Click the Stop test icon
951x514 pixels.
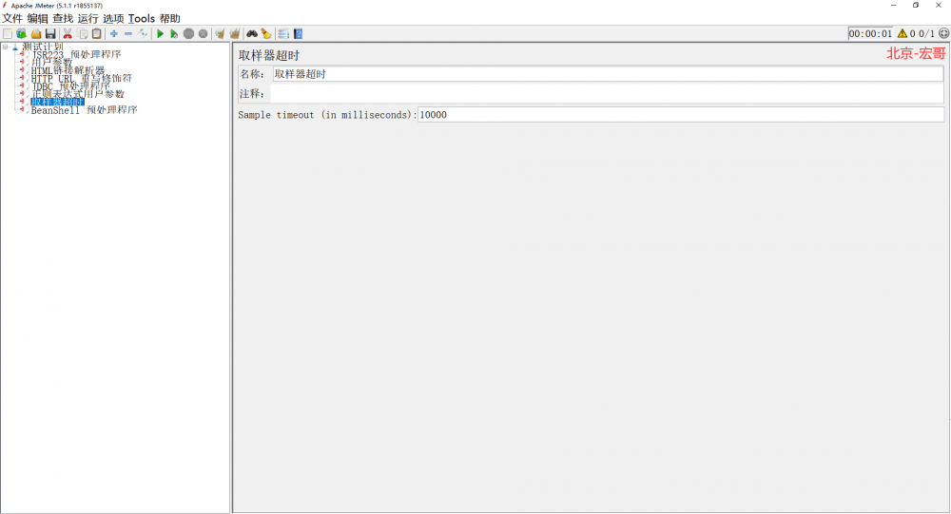tap(188, 34)
